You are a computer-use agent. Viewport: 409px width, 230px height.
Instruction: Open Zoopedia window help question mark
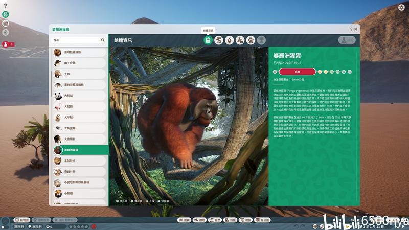tap(351, 29)
